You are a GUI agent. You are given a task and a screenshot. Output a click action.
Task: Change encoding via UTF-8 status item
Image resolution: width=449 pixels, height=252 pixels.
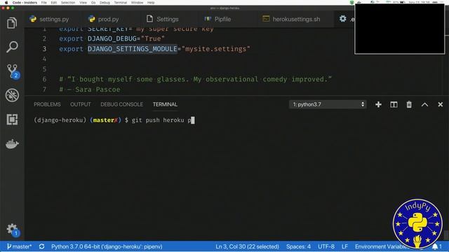point(326,246)
